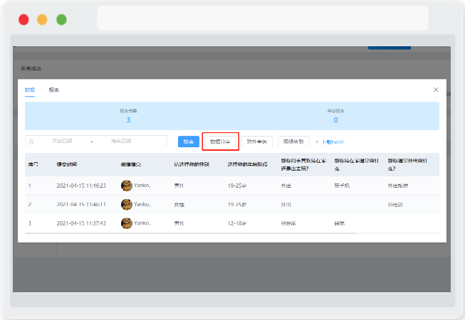Click the 玩手机 cell in row 1
This screenshot has width=465, height=320.
coord(342,186)
